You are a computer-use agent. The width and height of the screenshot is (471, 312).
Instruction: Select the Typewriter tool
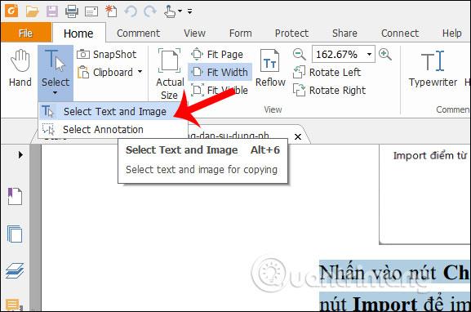pyautogui.click(x=433, y=69)
